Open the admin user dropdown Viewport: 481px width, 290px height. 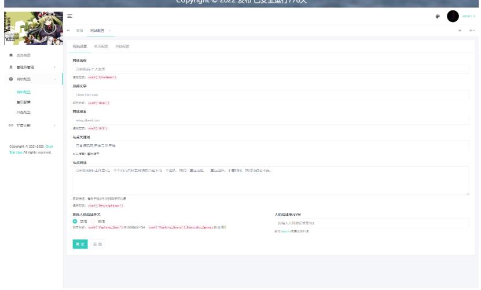469,16
